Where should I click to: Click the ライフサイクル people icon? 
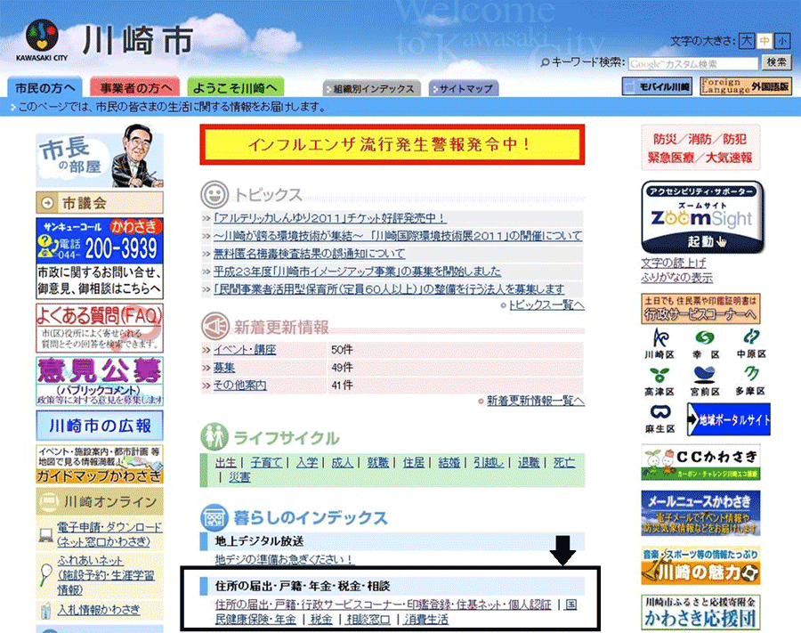pyautogui.click(x=214, y=437)
